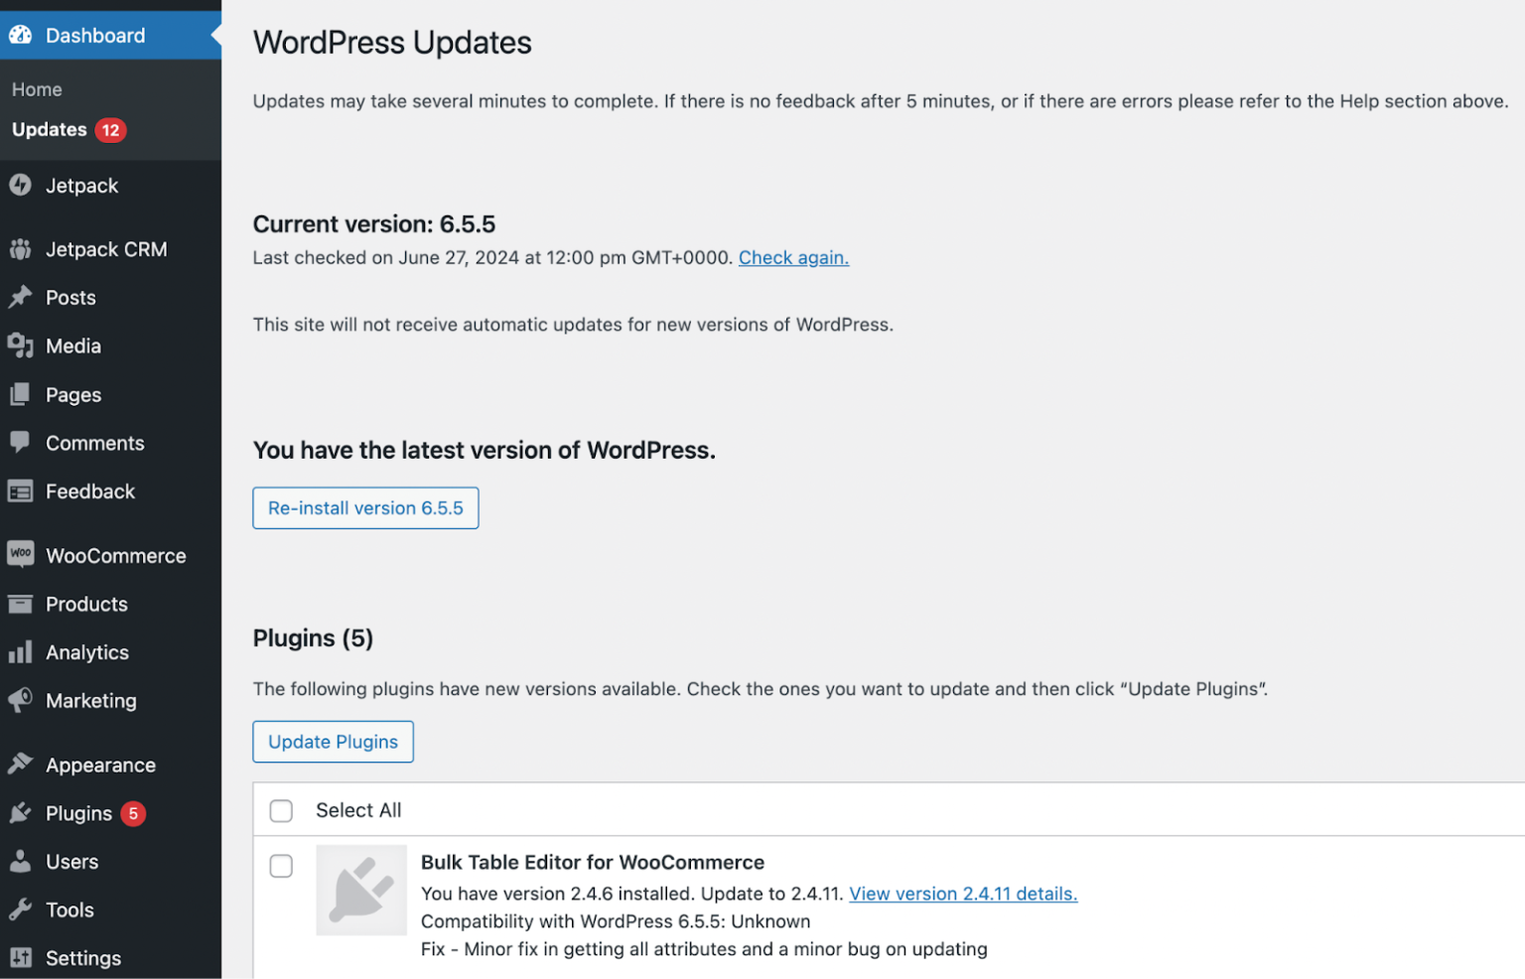Screen dimensions: 1525x979
Task: Click the Check again link
Action: [x=793, y=258]
